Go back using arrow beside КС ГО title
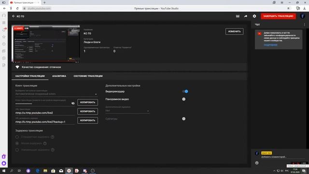The image size is (309, 174). tap(14, 16)
